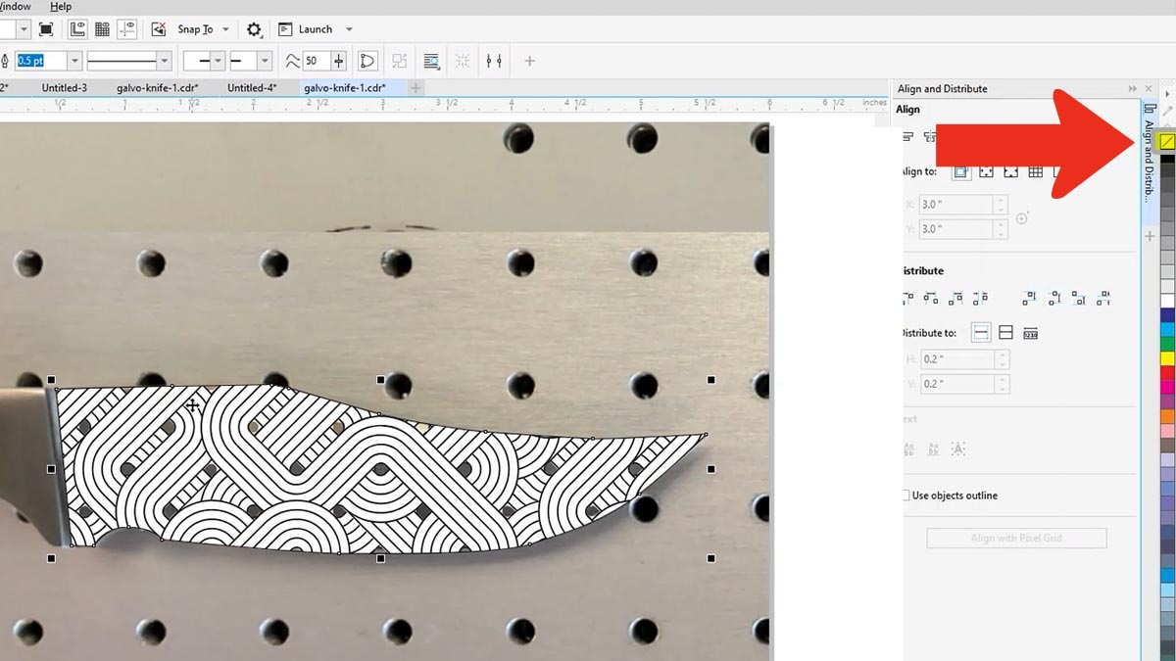Select Distribute to Extent of Page
The width and height of the screenshot is (1176, 661).
click(1005, 333)
